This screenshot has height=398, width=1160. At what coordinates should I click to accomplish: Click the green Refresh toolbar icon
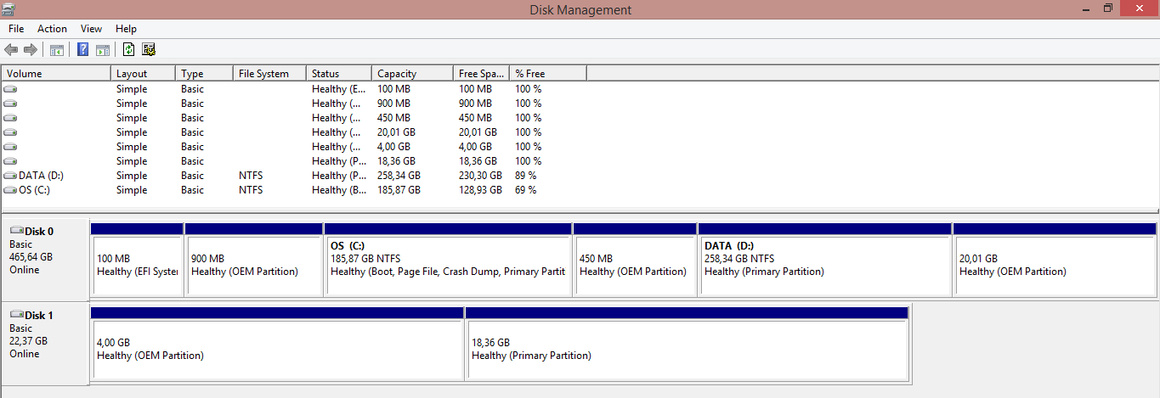pyautogui.click(x=128, y=50)
